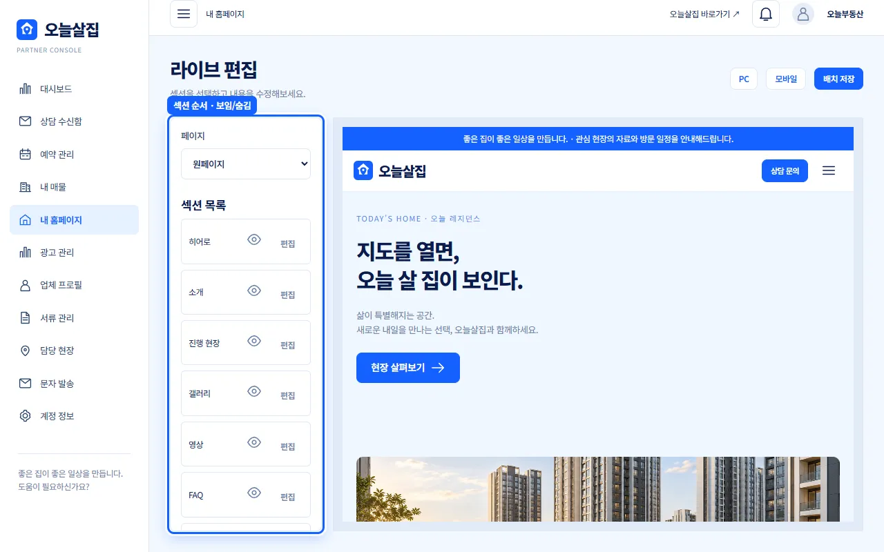This screenshot has width=884, height=552.
Task: Click the 대시보드 chart icon
Action: pyautogui.click(x=26, y=89)
